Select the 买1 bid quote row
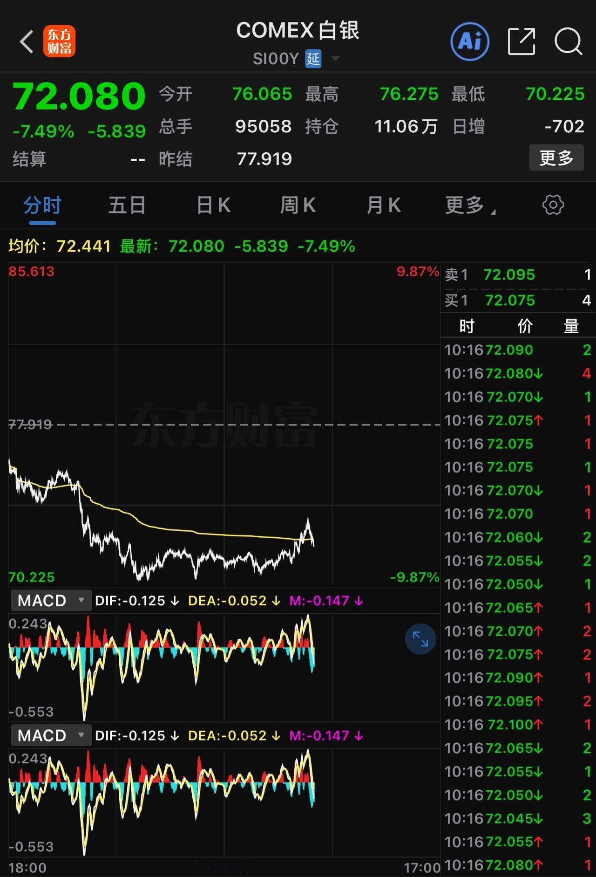The height and width of the screenshot is (877, 596). click(x=518, y=301)
